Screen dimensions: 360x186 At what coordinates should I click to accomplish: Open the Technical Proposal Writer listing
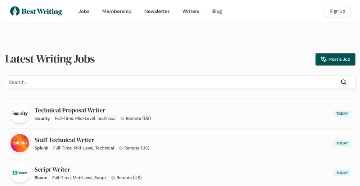pos(70,110)
